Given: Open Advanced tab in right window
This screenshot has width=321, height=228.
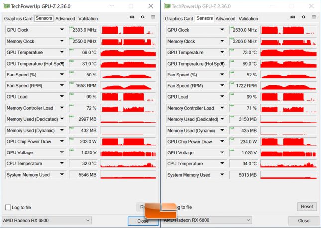Looking at the screenshot, I should tap(225, 18).
